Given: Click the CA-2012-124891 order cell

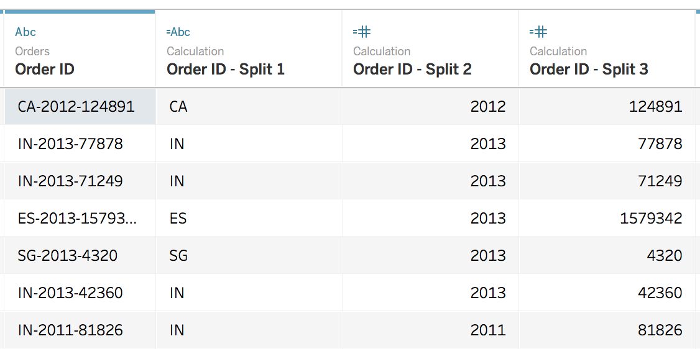Looking at the screenshot, I should pyautogui.click(x=76, y=107).
